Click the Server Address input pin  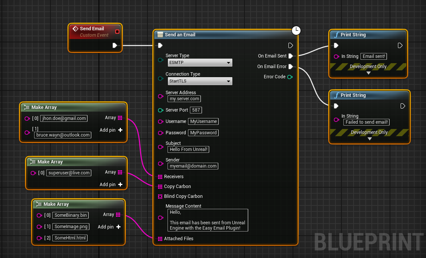click(x=161, y=96)
